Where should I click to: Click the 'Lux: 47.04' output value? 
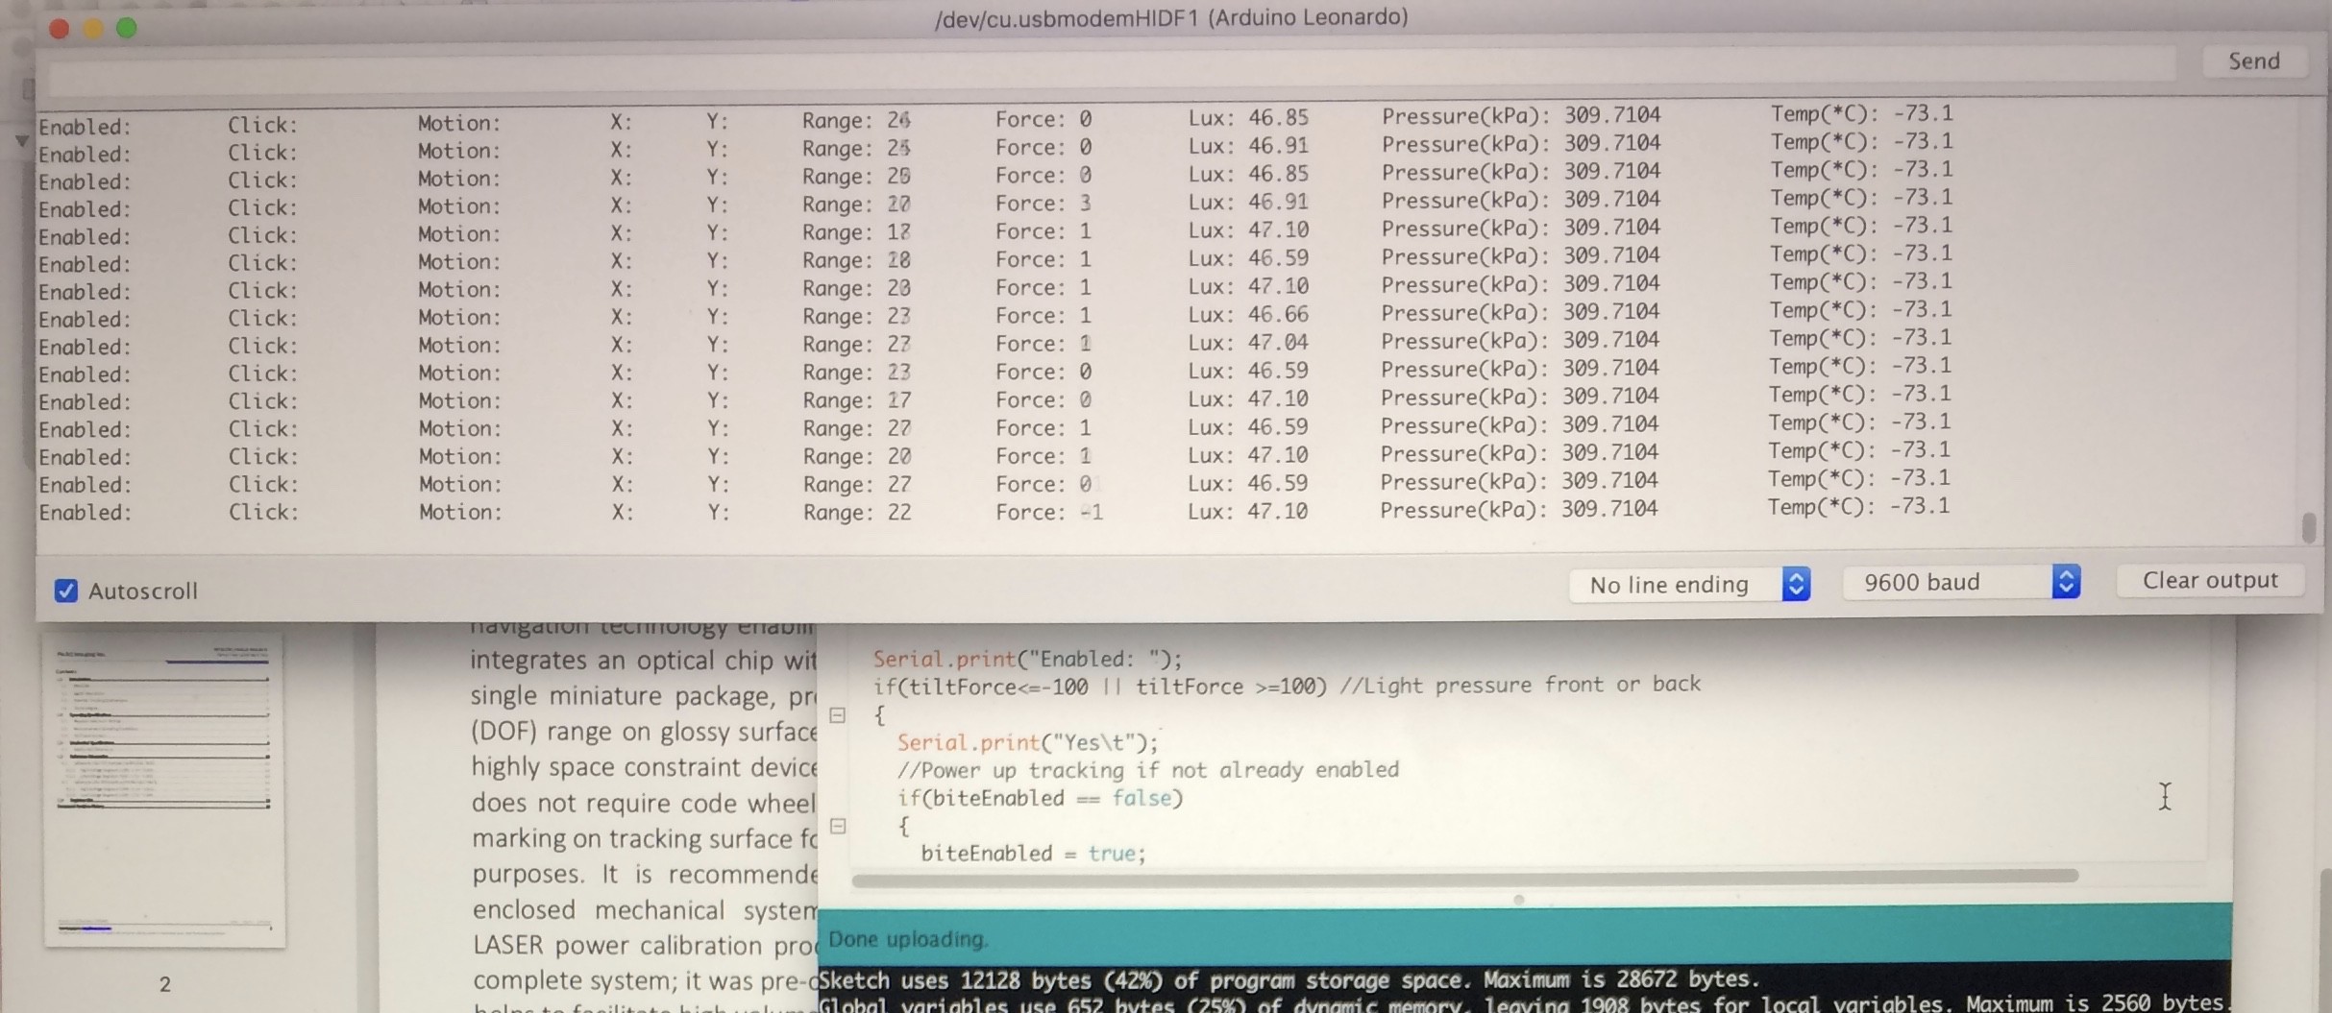pyautogui.click(x=1248, y=343)
